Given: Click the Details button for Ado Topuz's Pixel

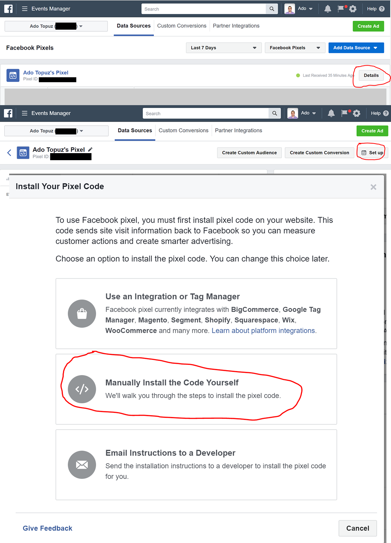Looking at the screenshot, I should [x=371, y=75].
